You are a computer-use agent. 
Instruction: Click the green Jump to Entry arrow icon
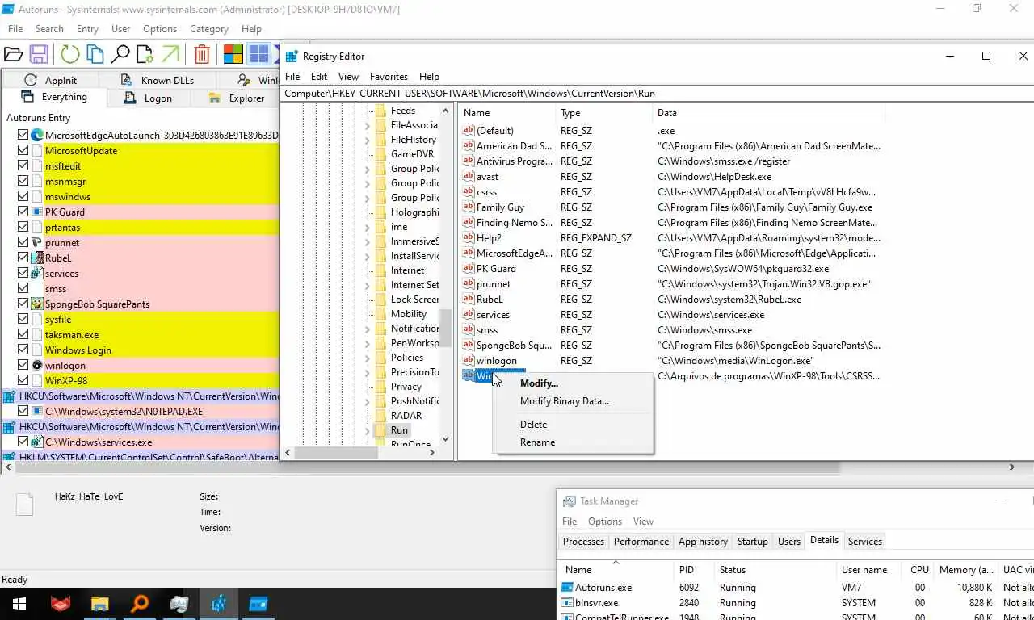tap(170, 54)
